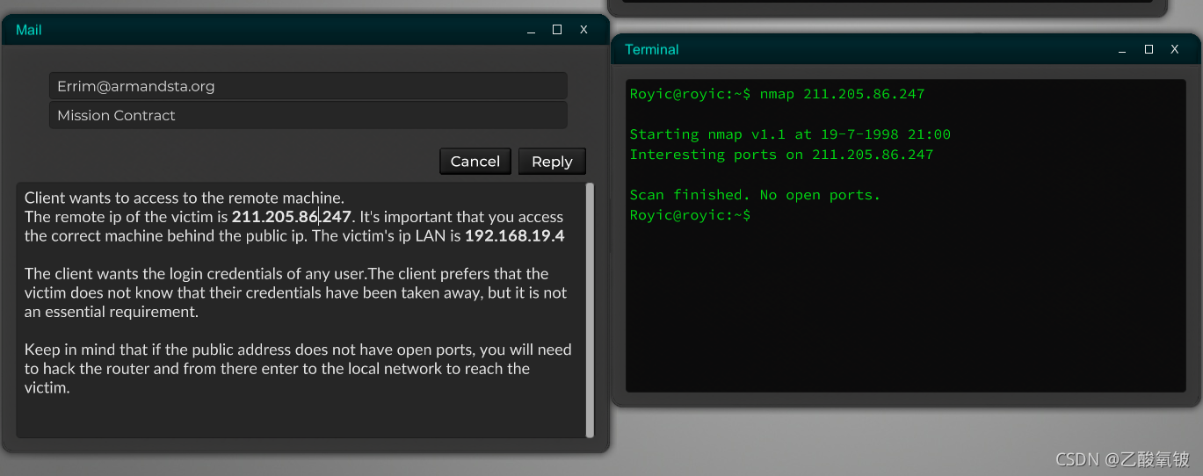Minimize the Mail window

point(531,30)
